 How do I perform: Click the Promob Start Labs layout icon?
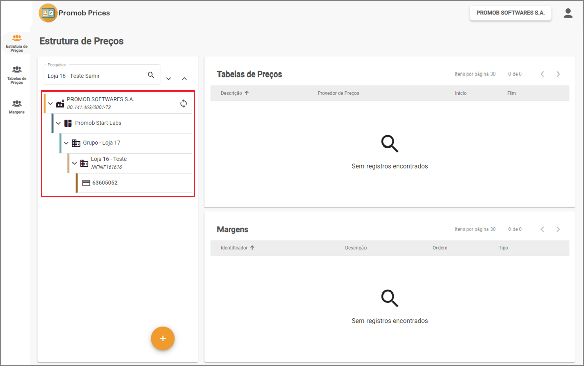point(68,123)
